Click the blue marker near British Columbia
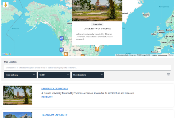The width and height of the screenshot is (175, 118). [x=61, y=38]
